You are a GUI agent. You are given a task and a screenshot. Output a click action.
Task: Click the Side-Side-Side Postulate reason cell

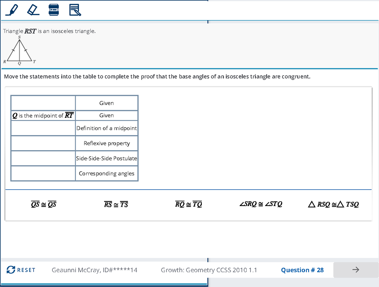tap(106, 158)
